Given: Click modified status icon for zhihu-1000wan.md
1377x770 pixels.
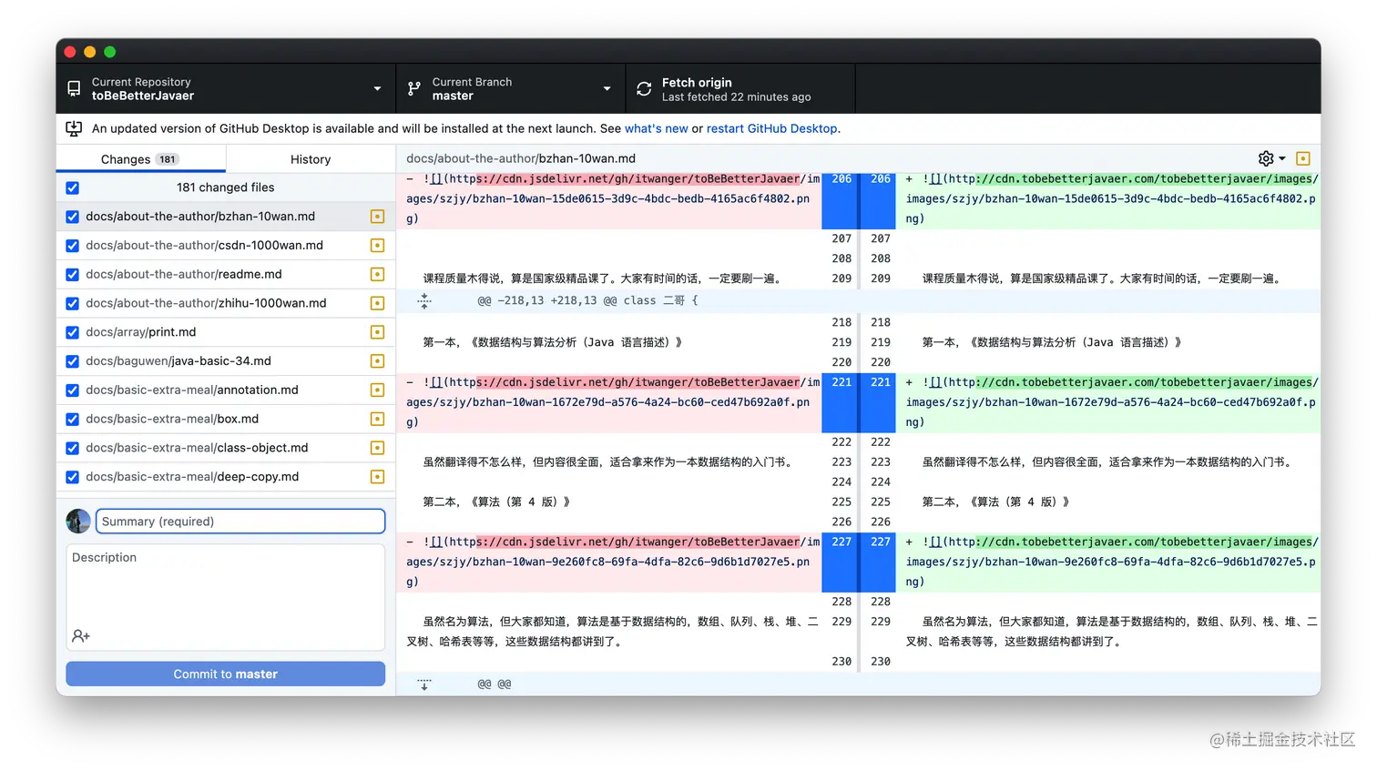Looking at the screenshot, I should click(377, 303).
